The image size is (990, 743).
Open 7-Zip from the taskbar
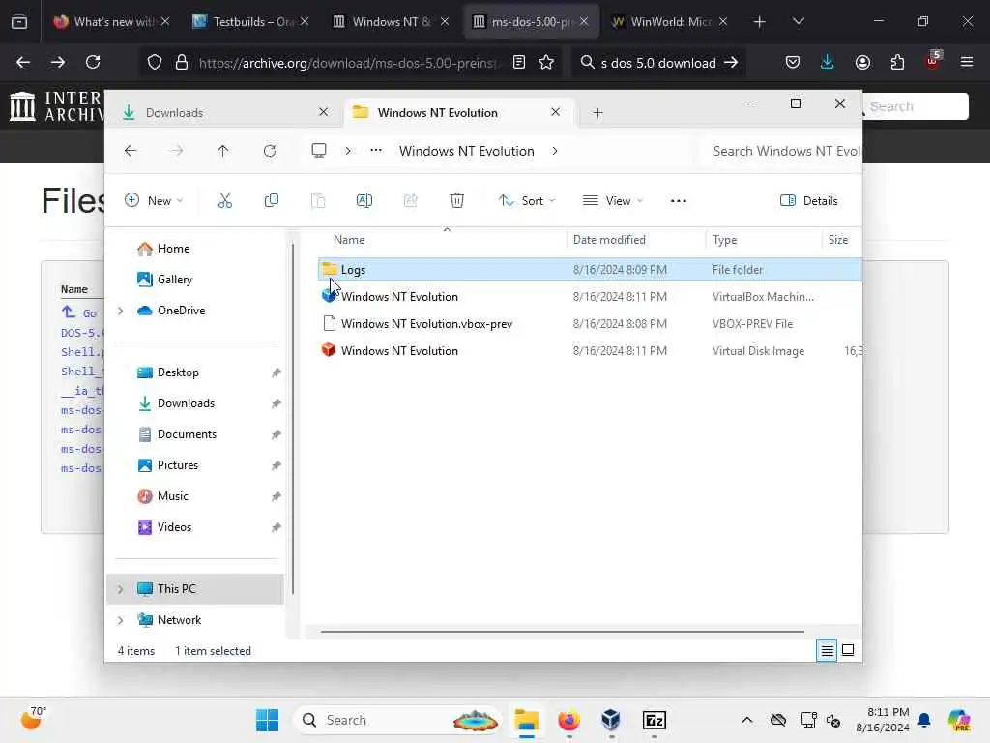pos(655,720)
